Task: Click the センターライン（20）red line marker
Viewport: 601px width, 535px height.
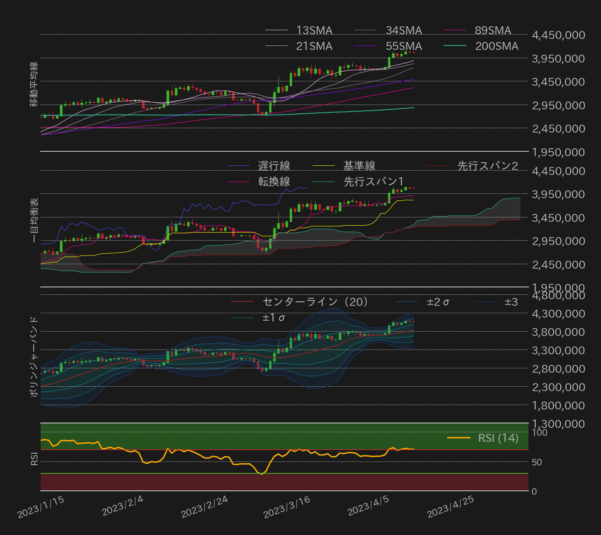Action: click(243, 302)
